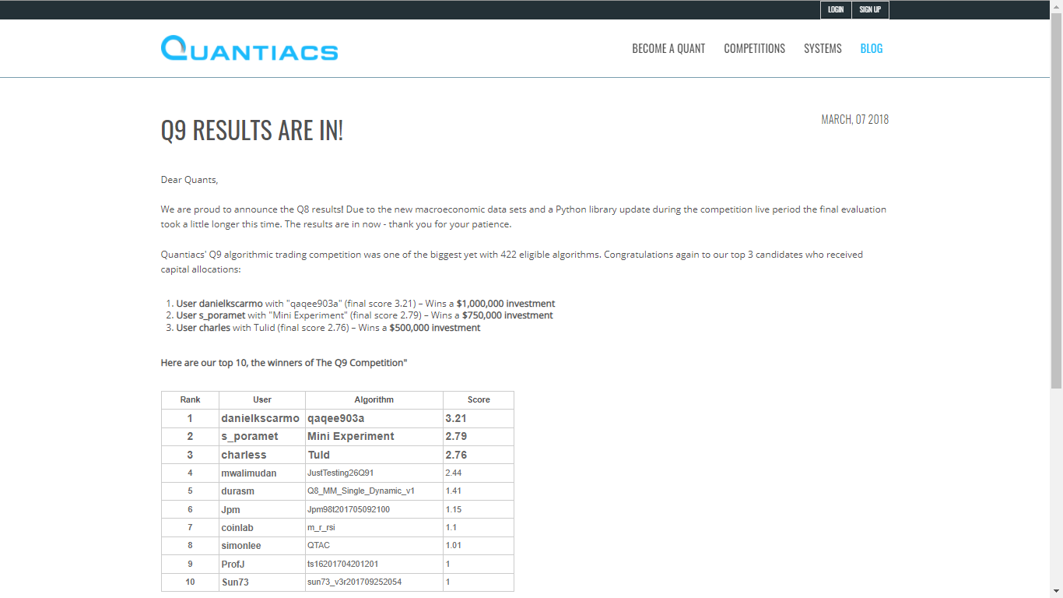The height and width of the screenshot is (598, 1063).
Task: Select the Jpm user cell
Action: pyautogui.click(x=262, y=509)
